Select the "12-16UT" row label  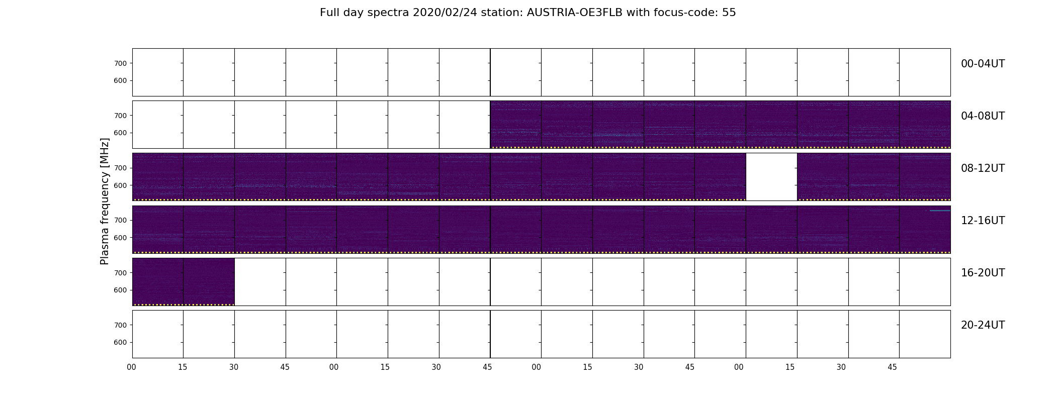click(983, 221)
